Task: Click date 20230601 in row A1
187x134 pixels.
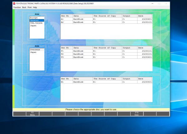Action: click(145, 19)
